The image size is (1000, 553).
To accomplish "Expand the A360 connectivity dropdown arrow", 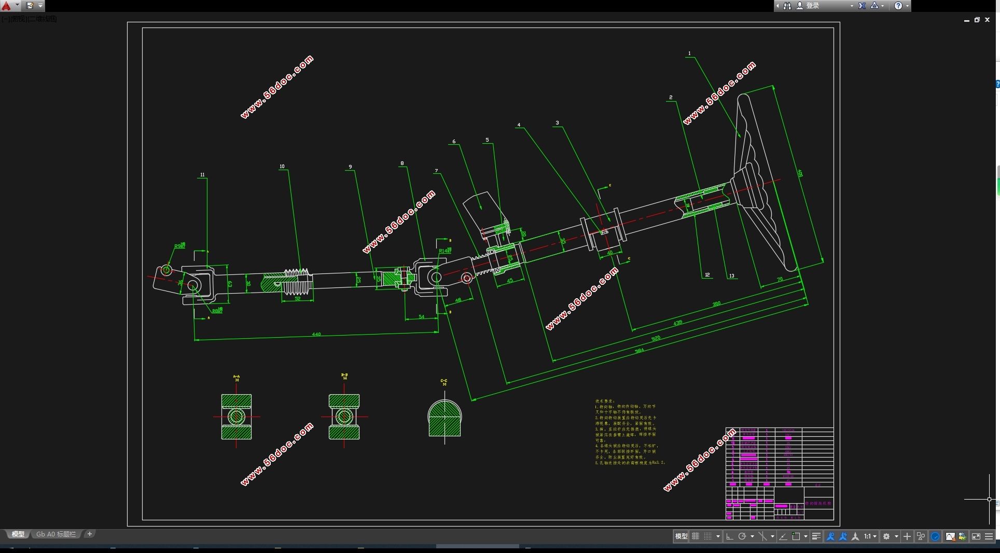I will (x=883, y=6).
